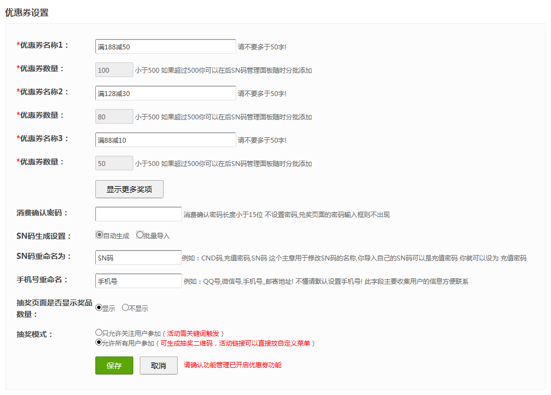
Task: Choose 不显示 to hide prize quantity
Action: point(125,308)
